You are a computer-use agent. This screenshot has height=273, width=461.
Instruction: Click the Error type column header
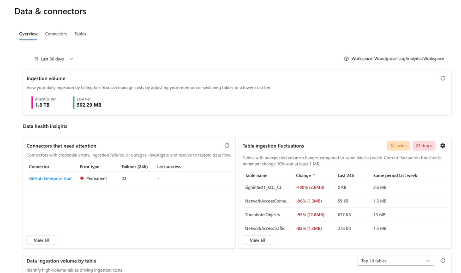tap(90, 166)
